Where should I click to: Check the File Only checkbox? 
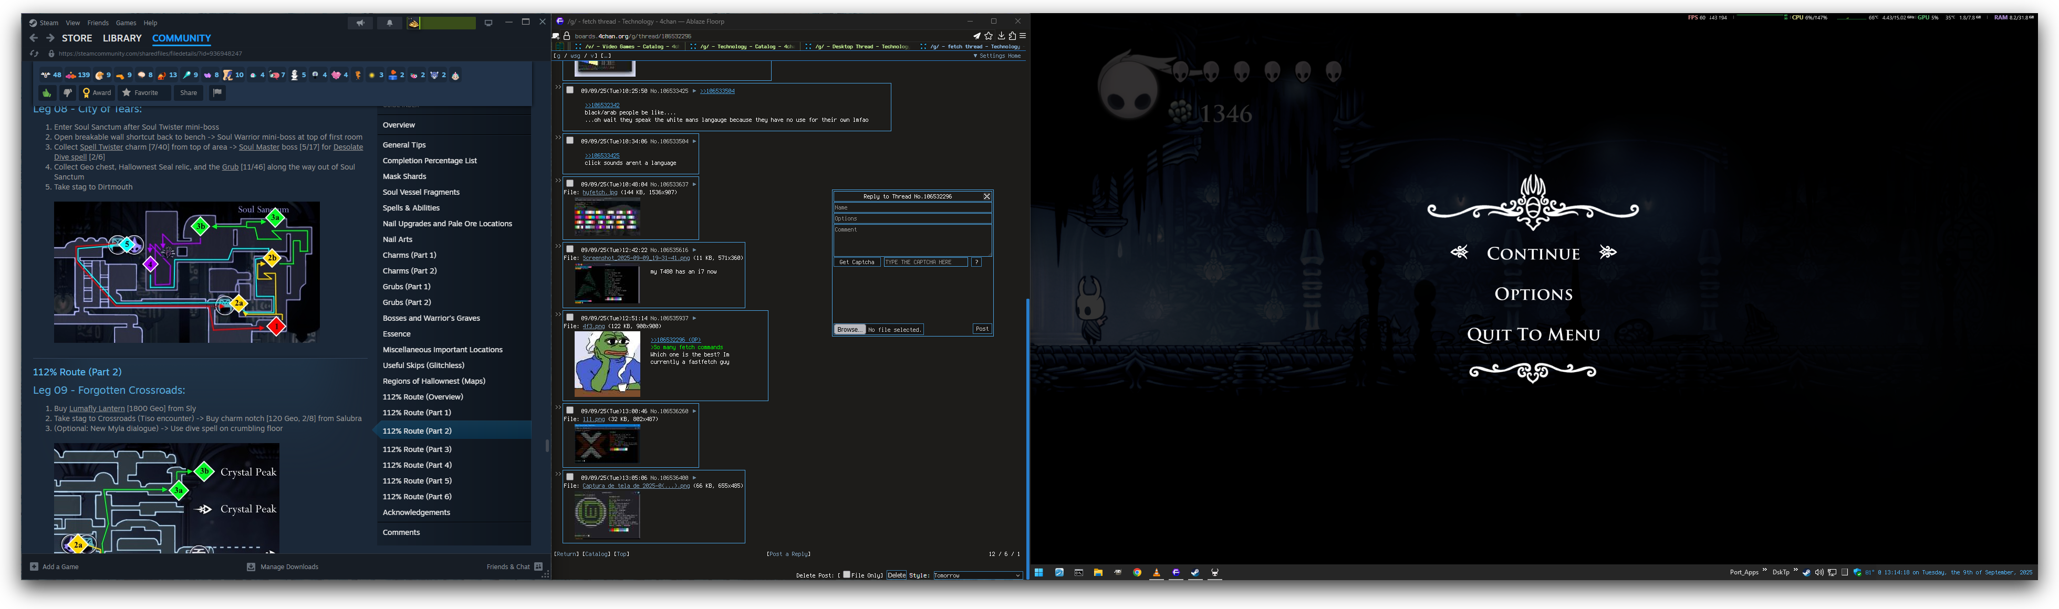(847, 575)
